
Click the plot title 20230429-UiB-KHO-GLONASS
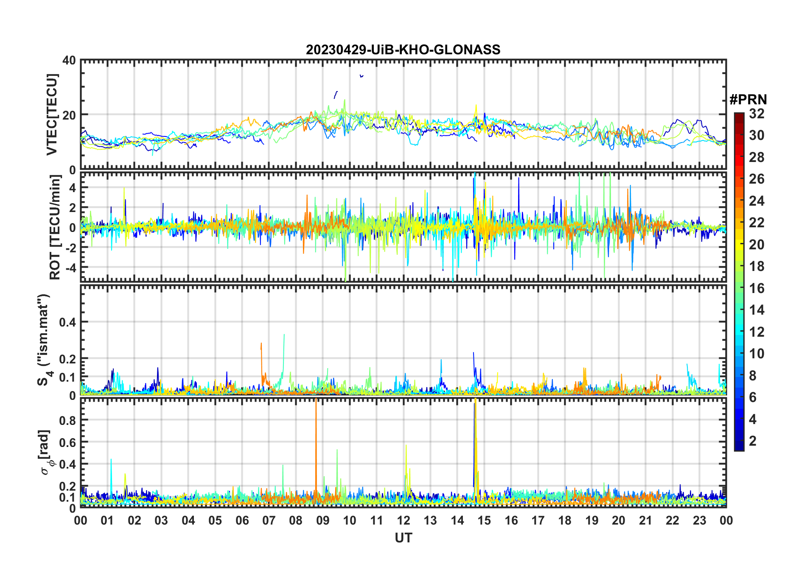tap(403, 50)
